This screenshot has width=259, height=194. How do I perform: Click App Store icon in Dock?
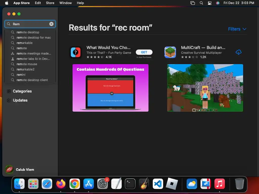point(89,184)
